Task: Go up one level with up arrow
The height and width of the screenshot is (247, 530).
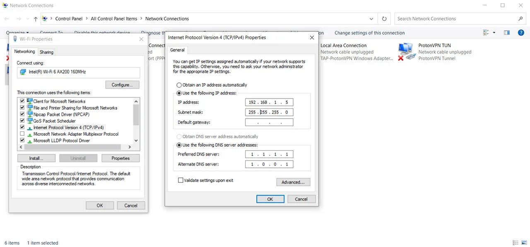Action: (x=36, y=19)
